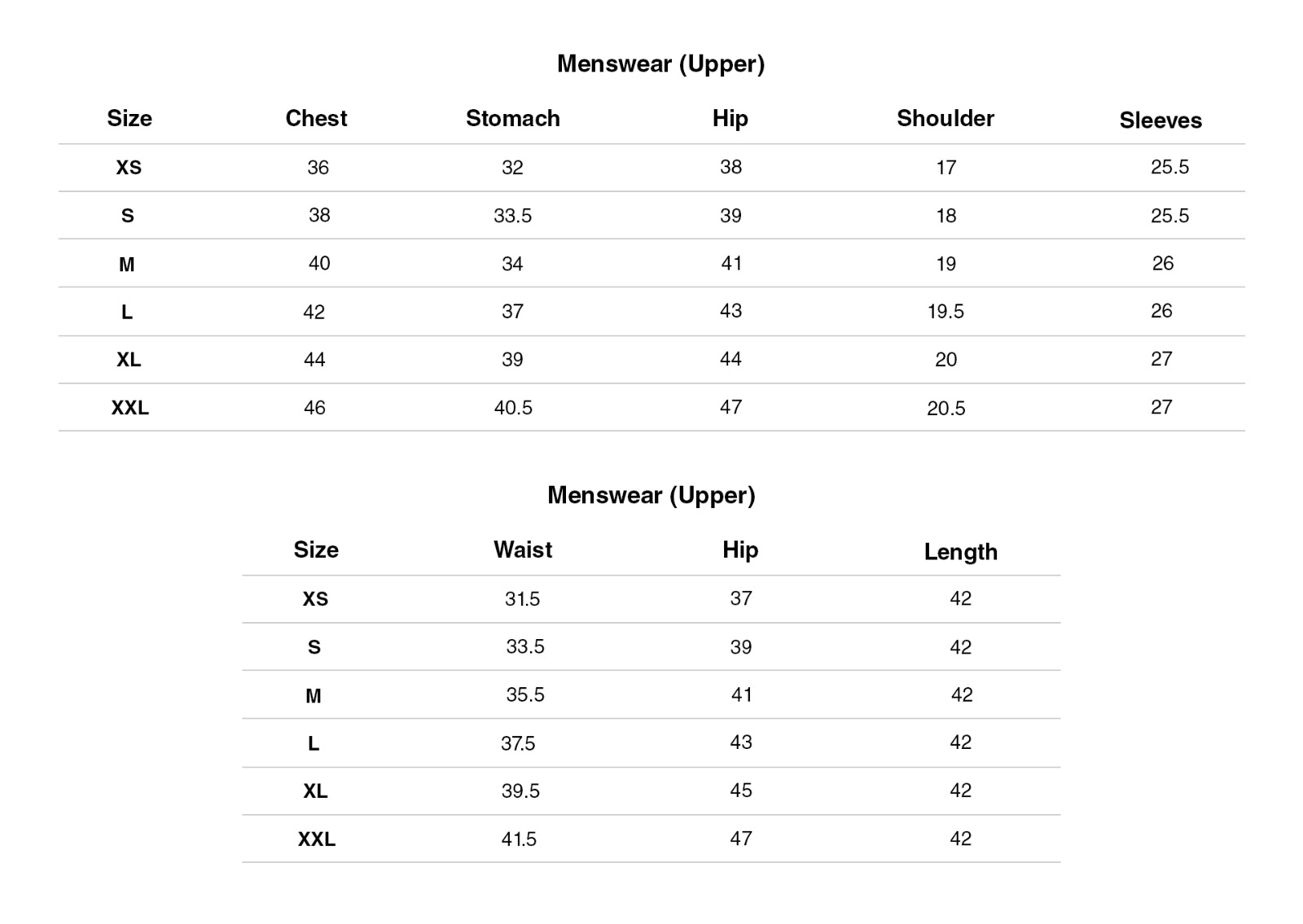1303x924 pixels.
Task: Click the Shoulder column header
Action: coord(945,119)
